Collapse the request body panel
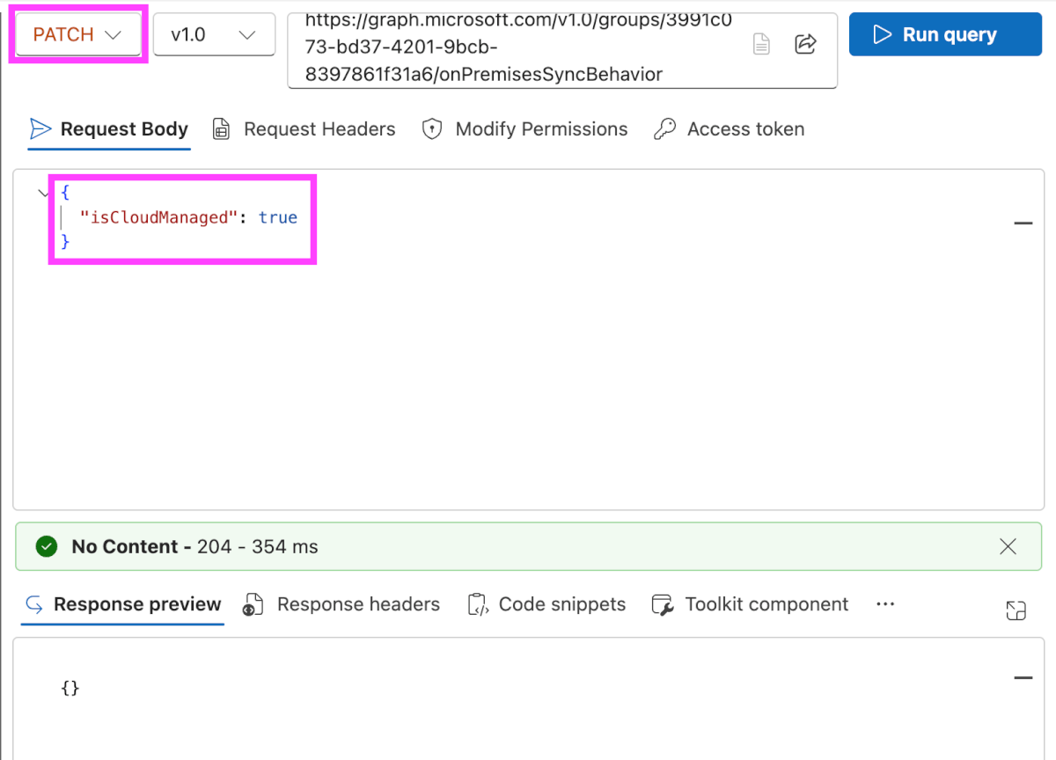Viewport: 1056px width, 760px height. point(1023,223)
